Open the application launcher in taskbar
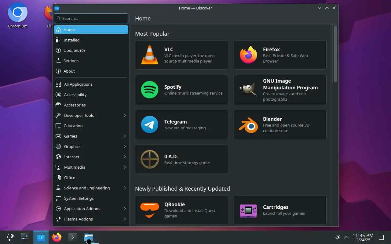The height and width of the screenshot is (244, 391). tap(10, 237)
